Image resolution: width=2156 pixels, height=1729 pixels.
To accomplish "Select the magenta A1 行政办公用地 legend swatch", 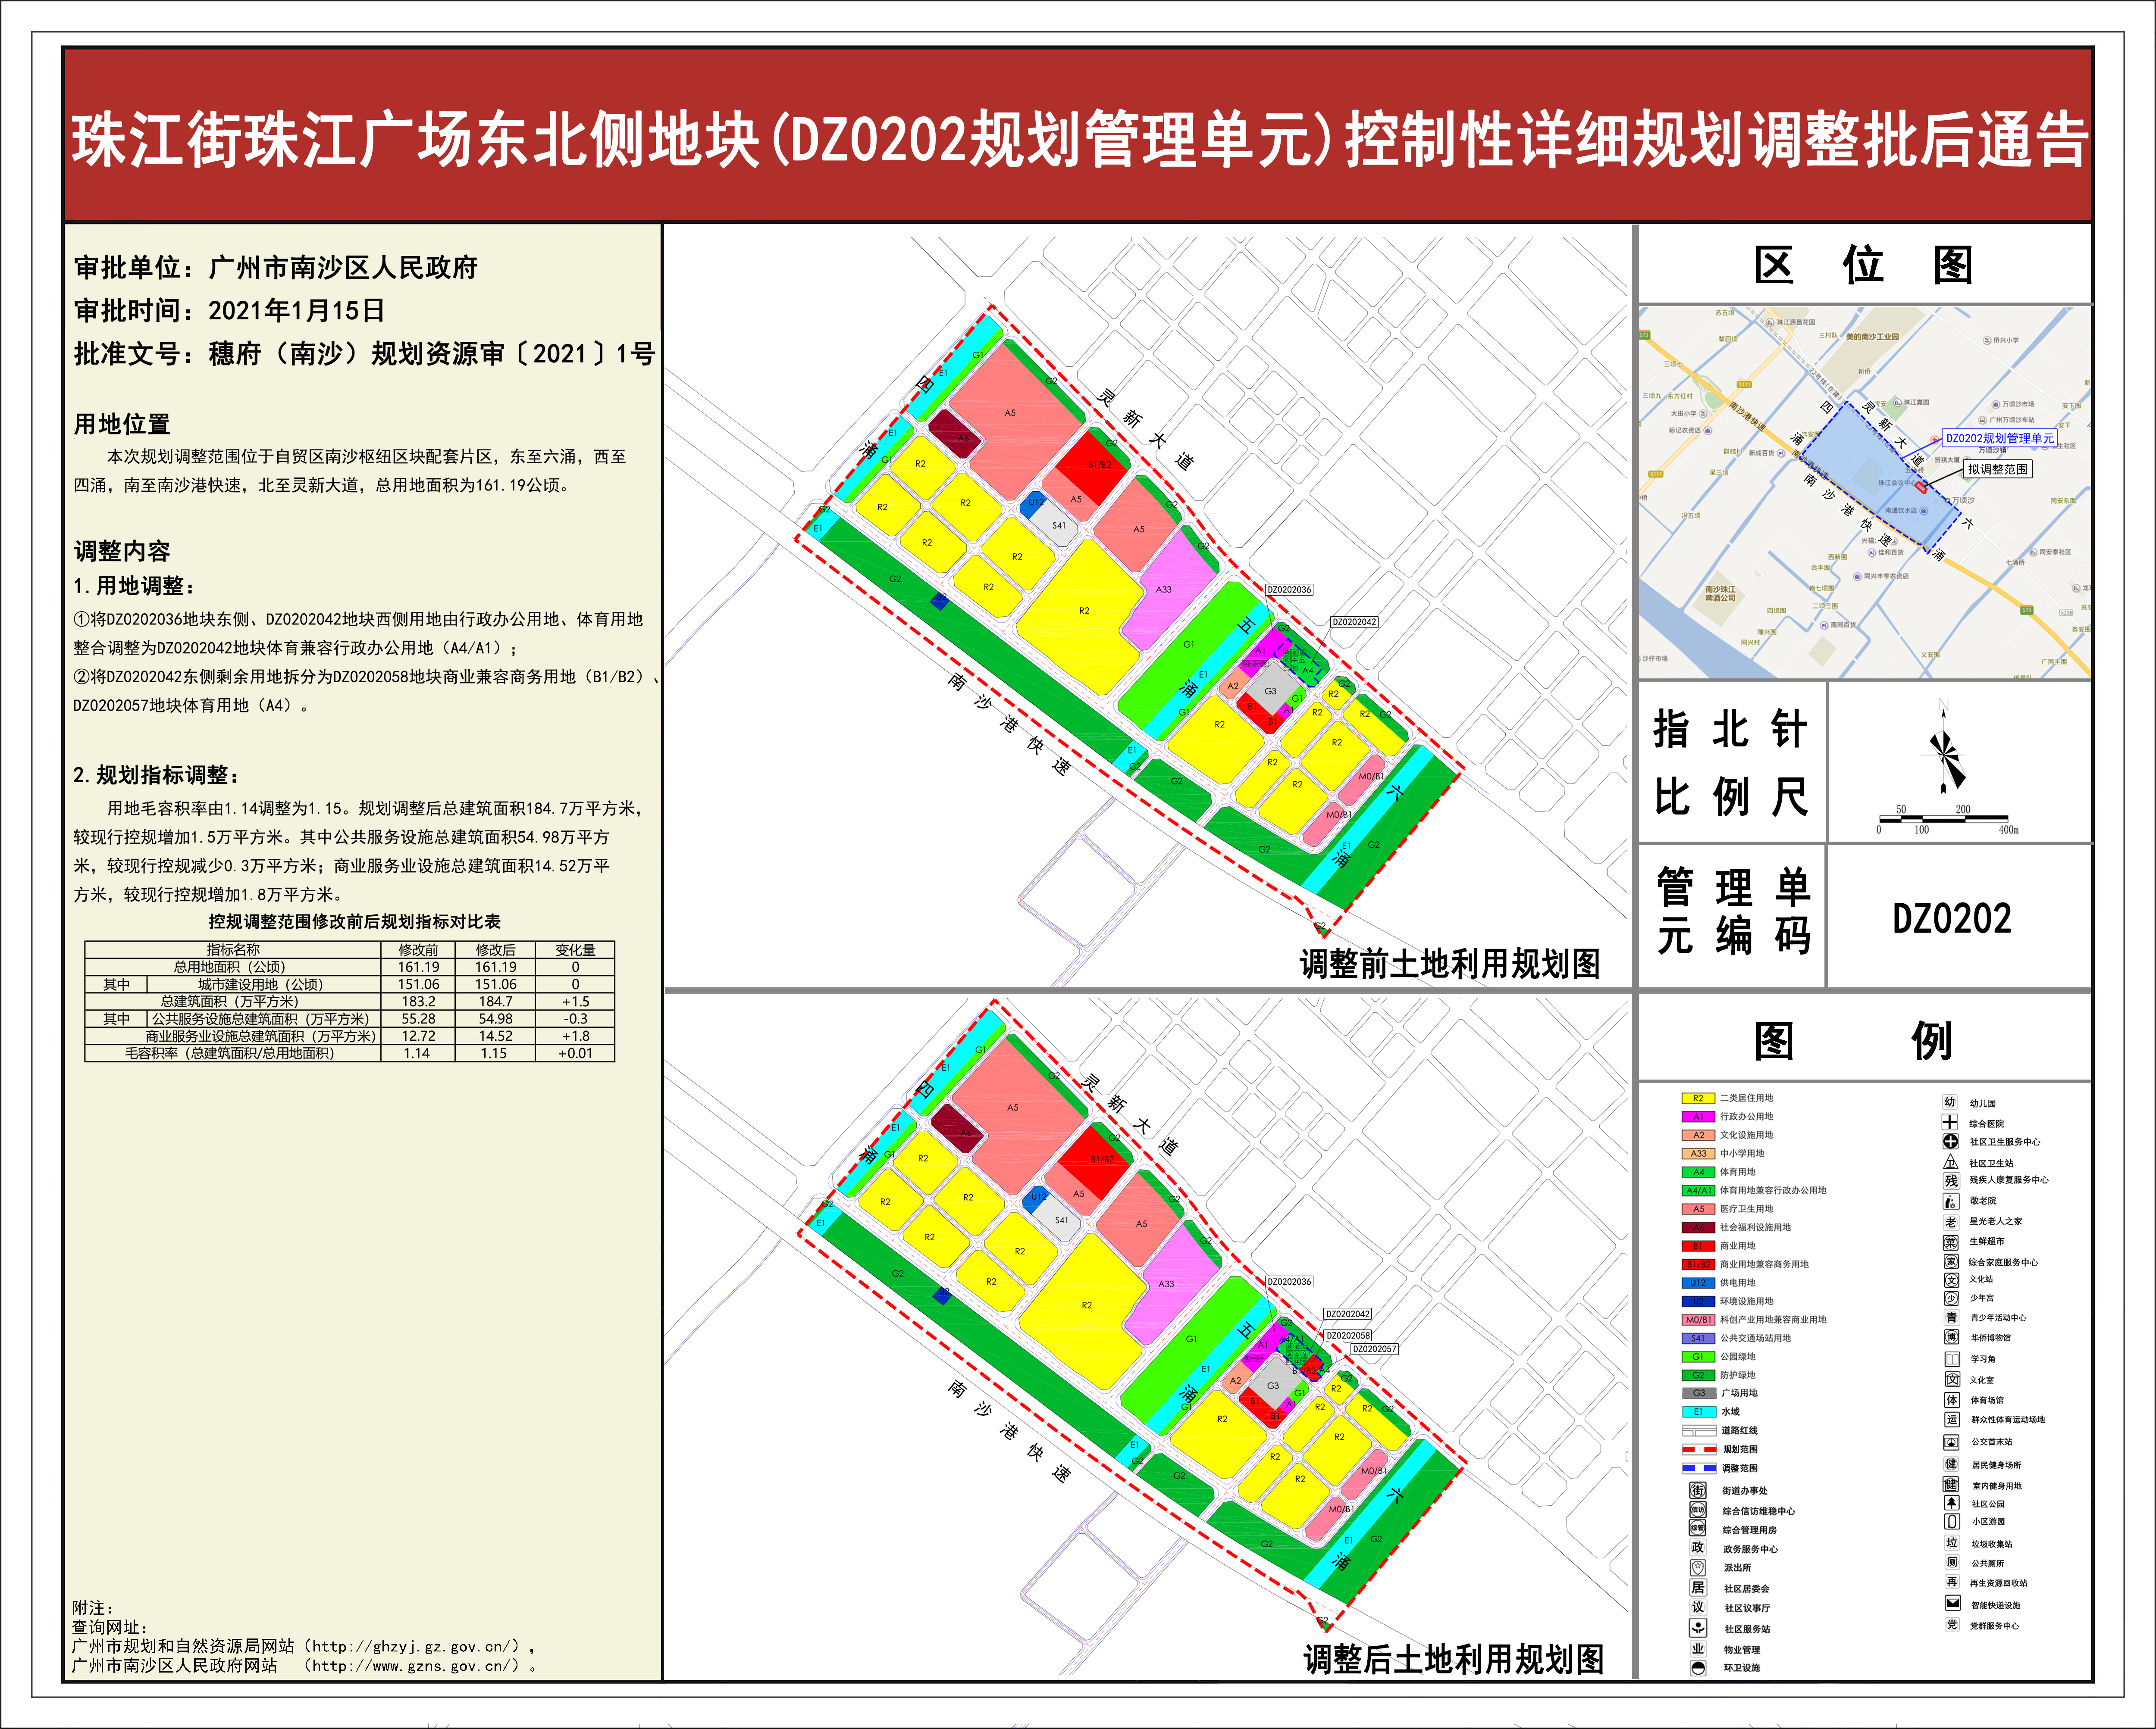I will click(1698, 1116).
